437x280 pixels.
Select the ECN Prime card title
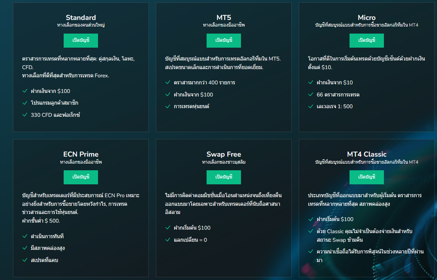pyautogui.click(x=81, y=154)
